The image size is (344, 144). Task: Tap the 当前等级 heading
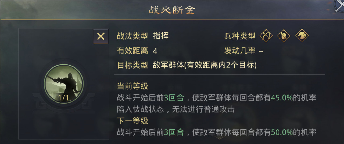point(132,86)
